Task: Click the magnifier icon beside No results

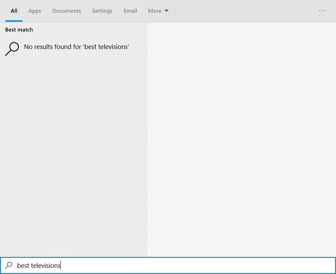Action: pos(12,49)
